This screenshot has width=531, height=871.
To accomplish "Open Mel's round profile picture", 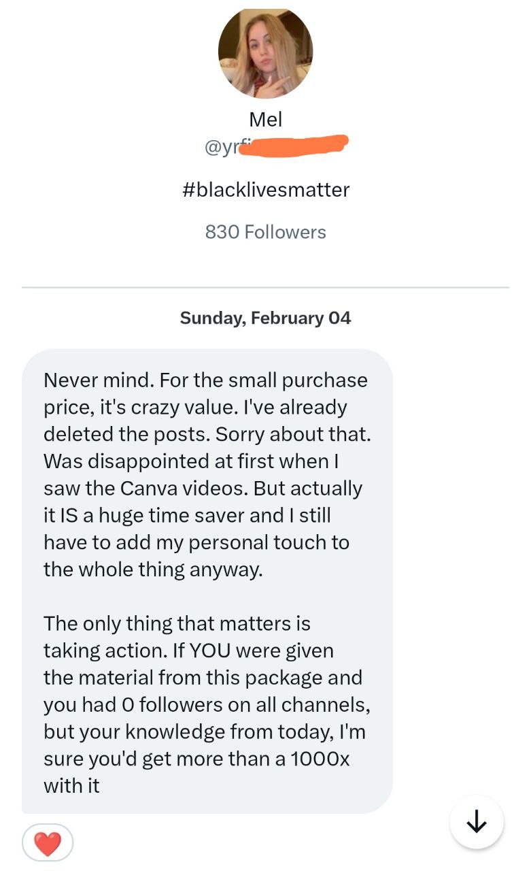I will [265, 52].
